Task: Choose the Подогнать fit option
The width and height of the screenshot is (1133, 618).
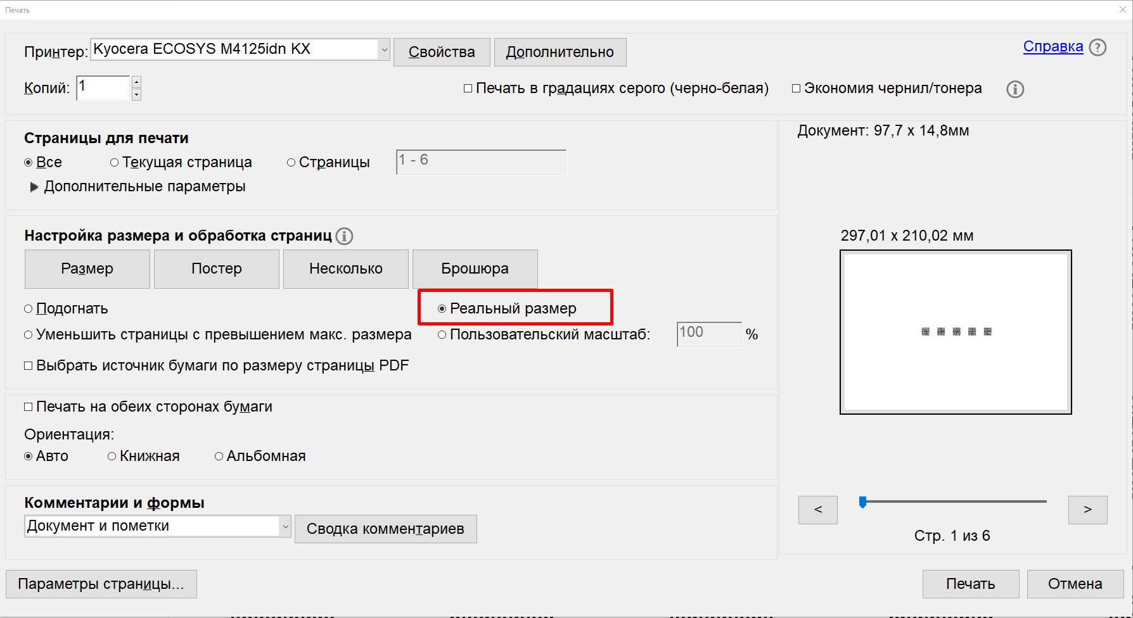Action: pos(29,309)
